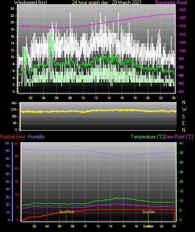Image resolution: width=195 pixels, height=232 pixels.
Task: Click the 12 hour tick under wind graph
Action: (x=96, y=98)
